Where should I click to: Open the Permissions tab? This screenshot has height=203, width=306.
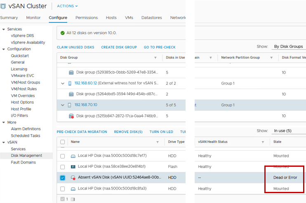87,18
